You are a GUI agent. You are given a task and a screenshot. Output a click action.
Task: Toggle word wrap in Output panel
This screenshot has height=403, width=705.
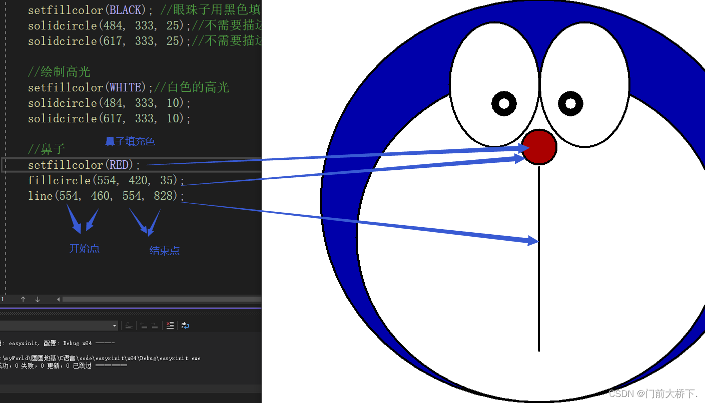(185, 326)
